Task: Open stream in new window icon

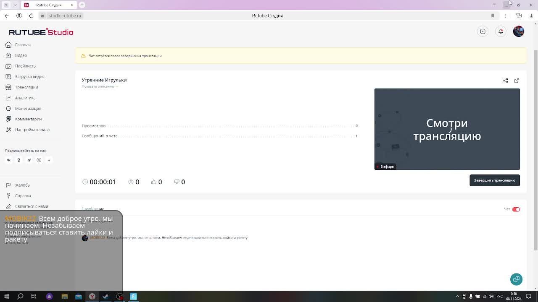Action: point(517,81)
